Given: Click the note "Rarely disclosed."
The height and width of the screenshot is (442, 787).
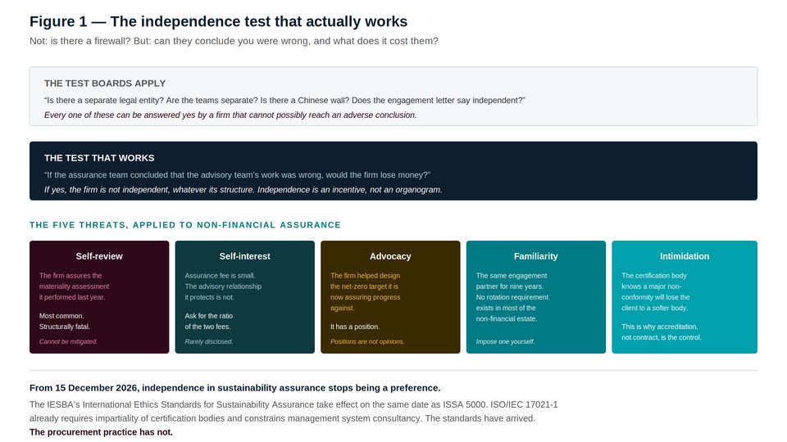Looking at the screenshot, I should [x=209, y=342].
